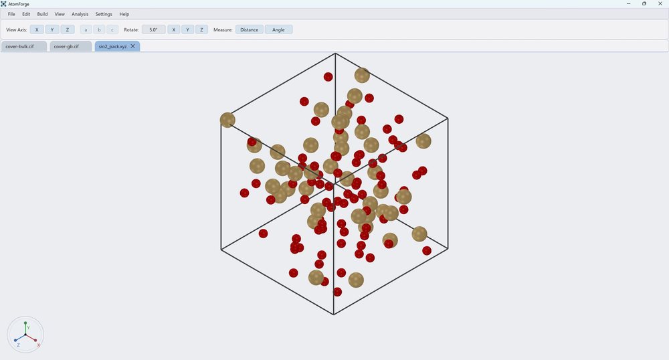Set View Axis to Y
The height and width of the screenshot is (360, 669).
point(52,30)
